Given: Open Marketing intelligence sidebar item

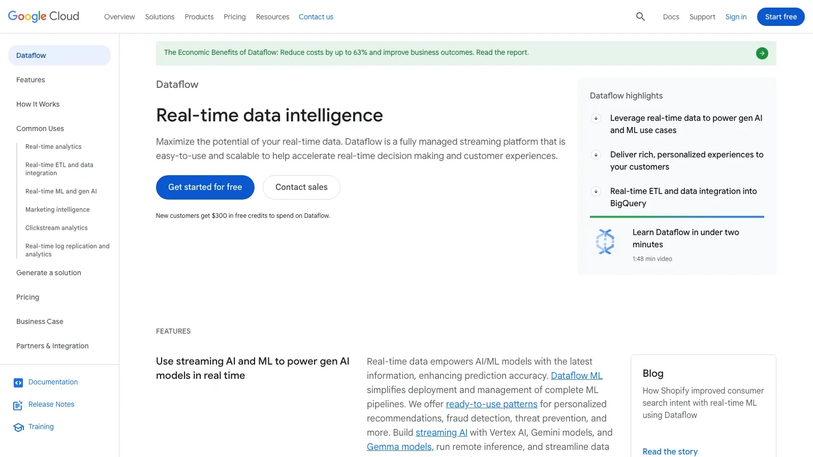Looking at the screenshot, I should coord(57,210).
